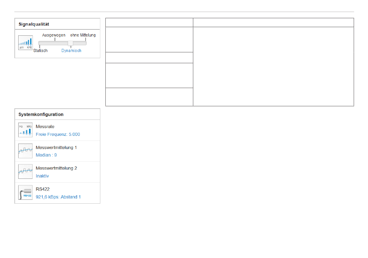Click the Messwertmittelung 2 waveform icon
This screenshot has height=258, width=368.
tap(25, 171)
